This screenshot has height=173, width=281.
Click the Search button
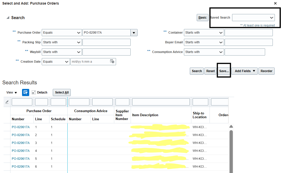coord(196,71)
